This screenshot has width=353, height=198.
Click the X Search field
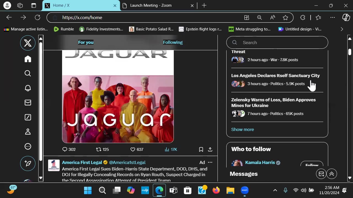click(277, 43)
